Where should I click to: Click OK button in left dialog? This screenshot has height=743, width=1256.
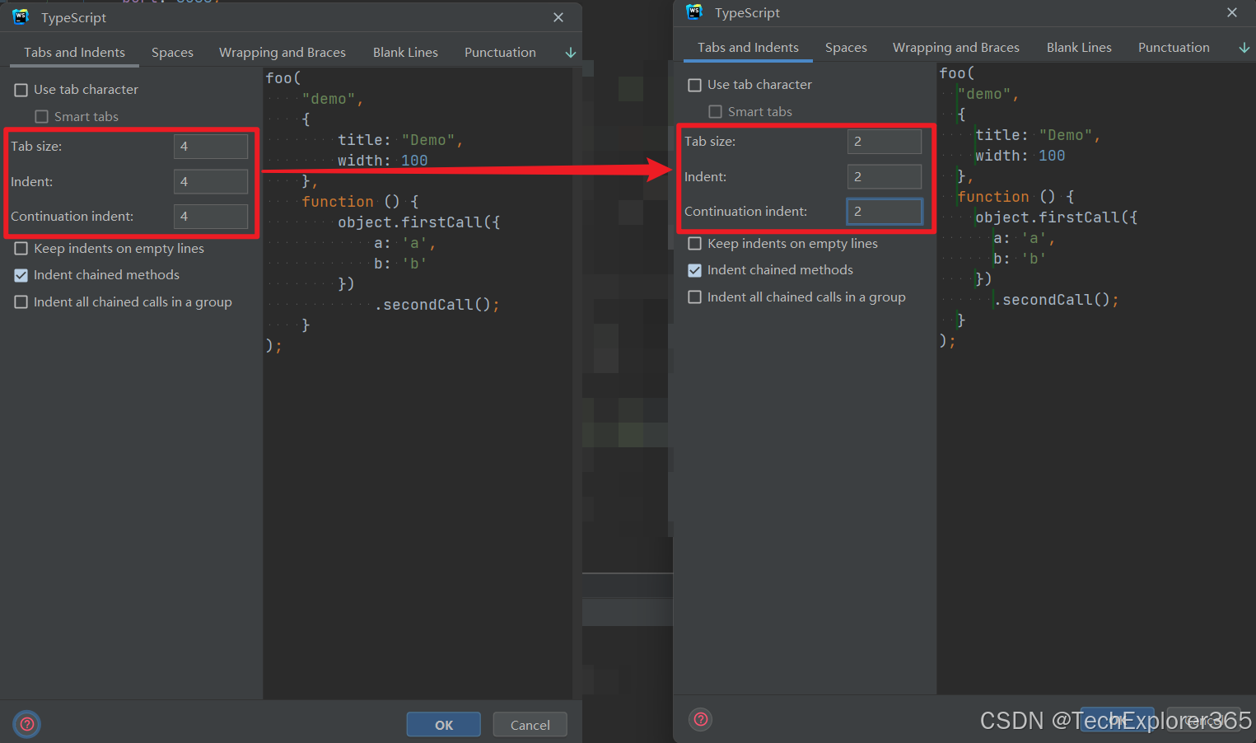444,725
